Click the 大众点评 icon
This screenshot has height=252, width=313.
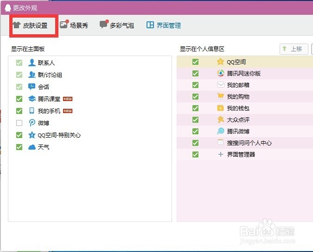(x=221, y=120)
